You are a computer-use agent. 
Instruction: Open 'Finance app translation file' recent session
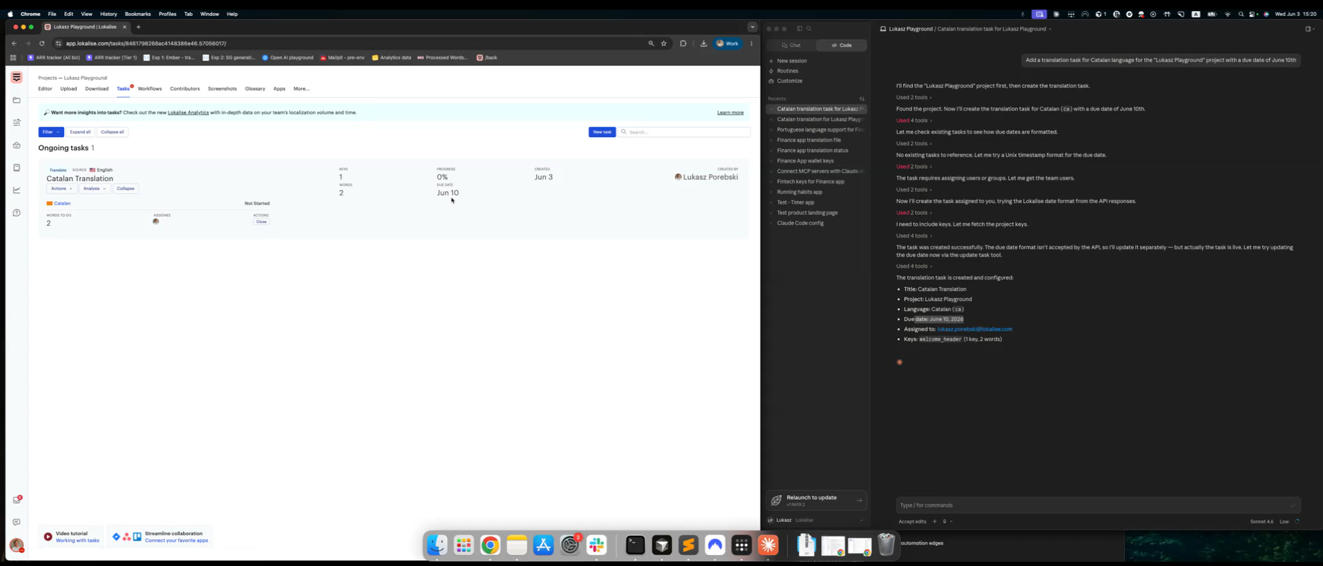809,140
